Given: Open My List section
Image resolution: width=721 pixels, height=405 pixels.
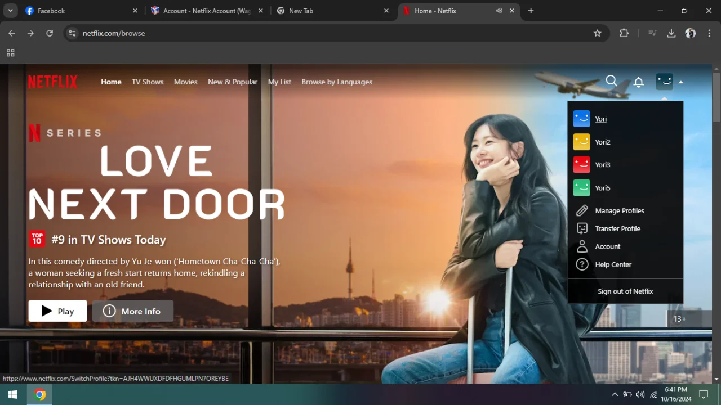Looking at the screenshot, I should pyautogui.click(x=279, y=82).
